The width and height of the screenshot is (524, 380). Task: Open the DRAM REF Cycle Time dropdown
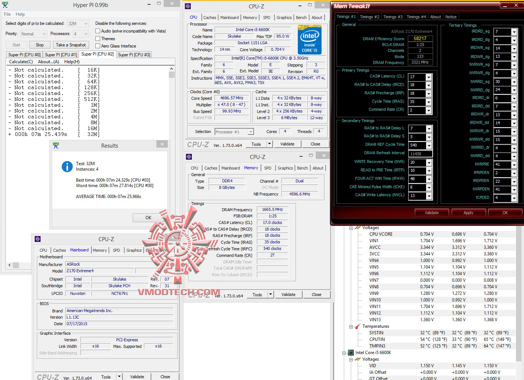click(429, 146)
